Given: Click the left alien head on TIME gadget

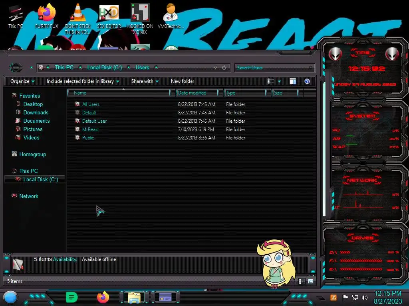Looking at the screenshot, I should (x=335, y=54).
